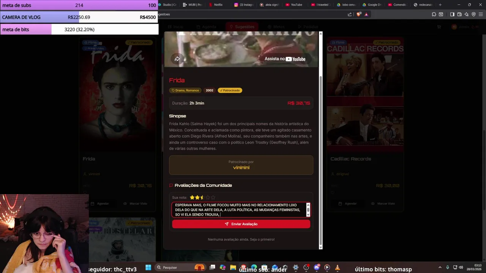The width and height of the screenshot is (486, 273).
Task: Submit review with Enviar Avaliação
Action: pos(241,224)
